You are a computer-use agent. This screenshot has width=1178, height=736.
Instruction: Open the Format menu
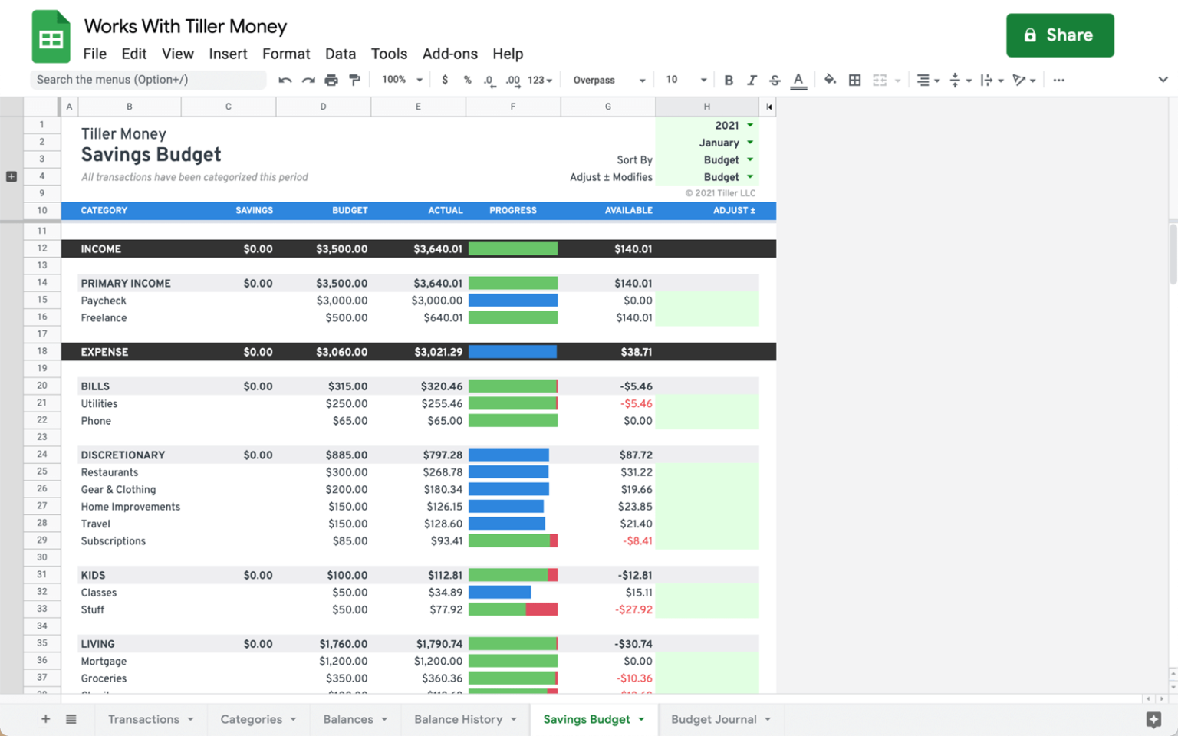tap(285, 54)
